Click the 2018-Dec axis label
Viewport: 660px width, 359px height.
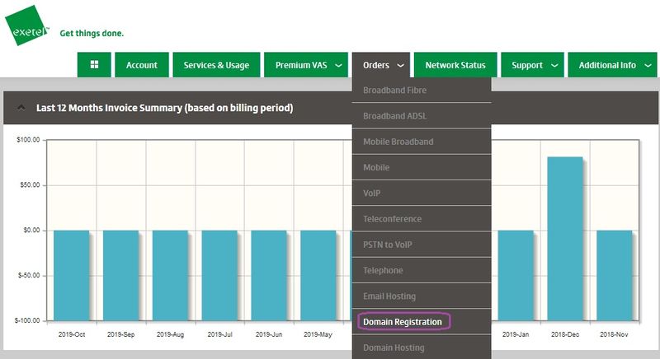(x=565, y=334)
